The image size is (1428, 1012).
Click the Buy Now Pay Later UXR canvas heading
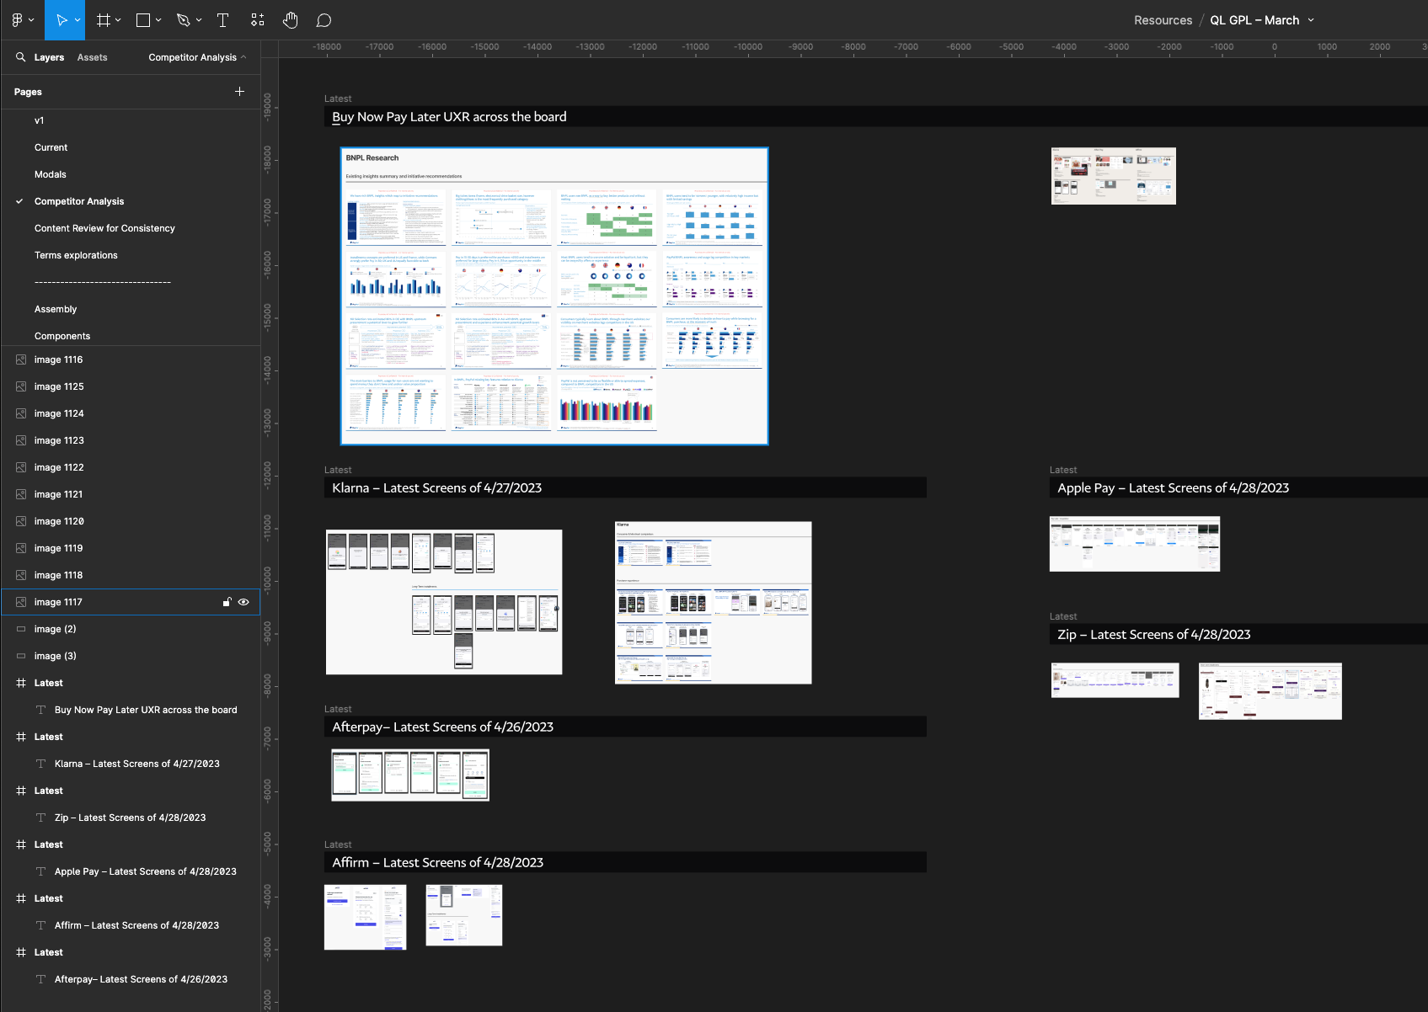pos(449,117)
